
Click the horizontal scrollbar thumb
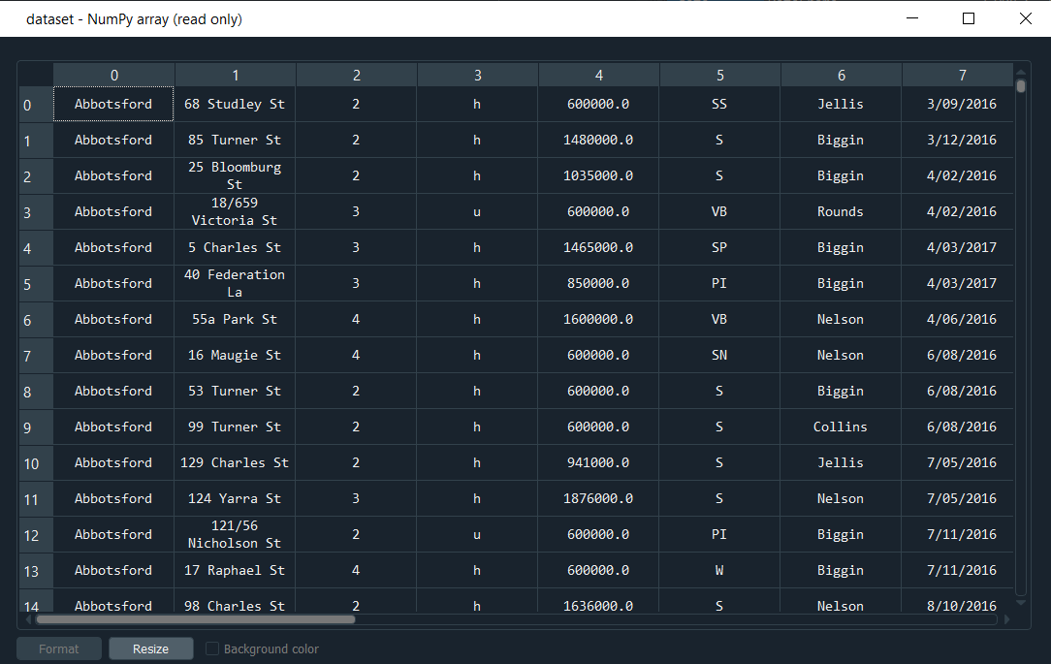(194, 619)
